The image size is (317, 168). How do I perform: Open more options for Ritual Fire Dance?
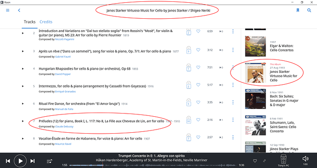[233, 102]
